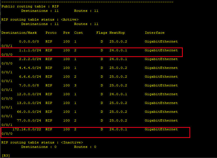Viewport: 217px width, 158px height.
Task: Click cost value 2 in the 1.1.1.0/24 row
Action: [x=75, y=50]
